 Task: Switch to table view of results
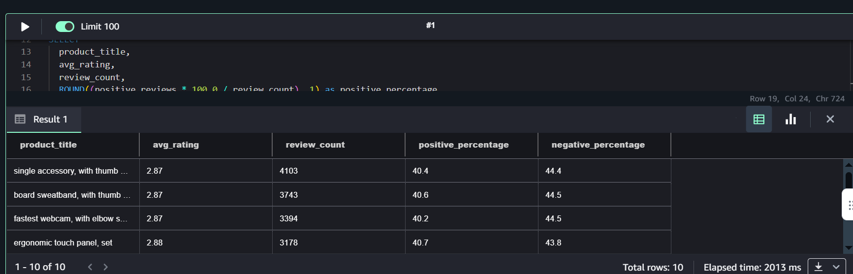tap(758, 120)
